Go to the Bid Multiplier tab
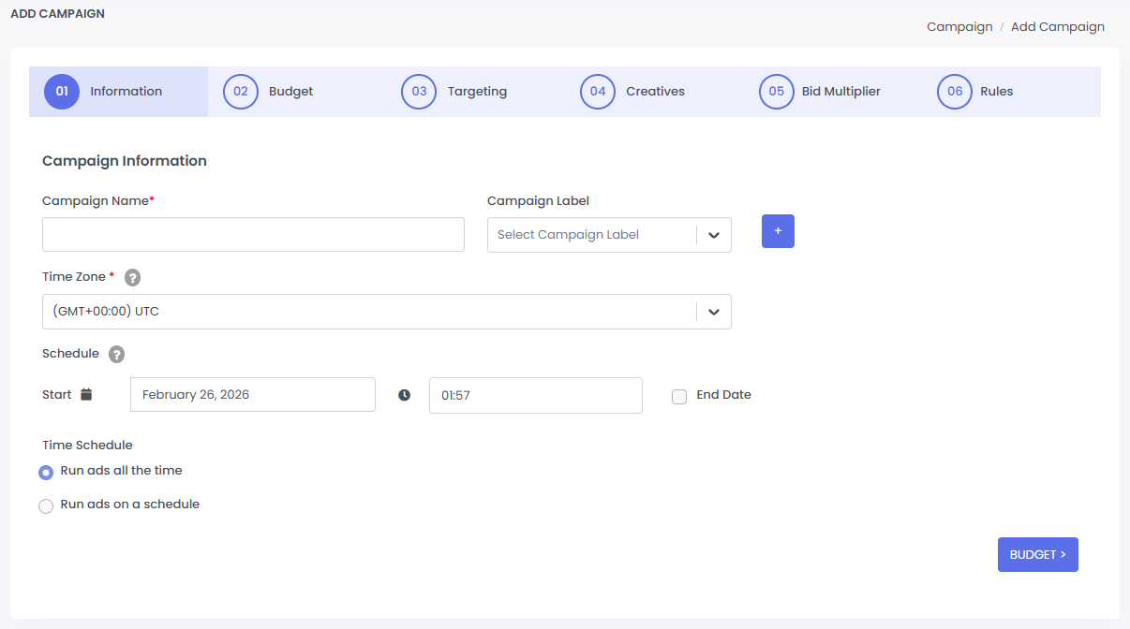 tap(840, 92)
